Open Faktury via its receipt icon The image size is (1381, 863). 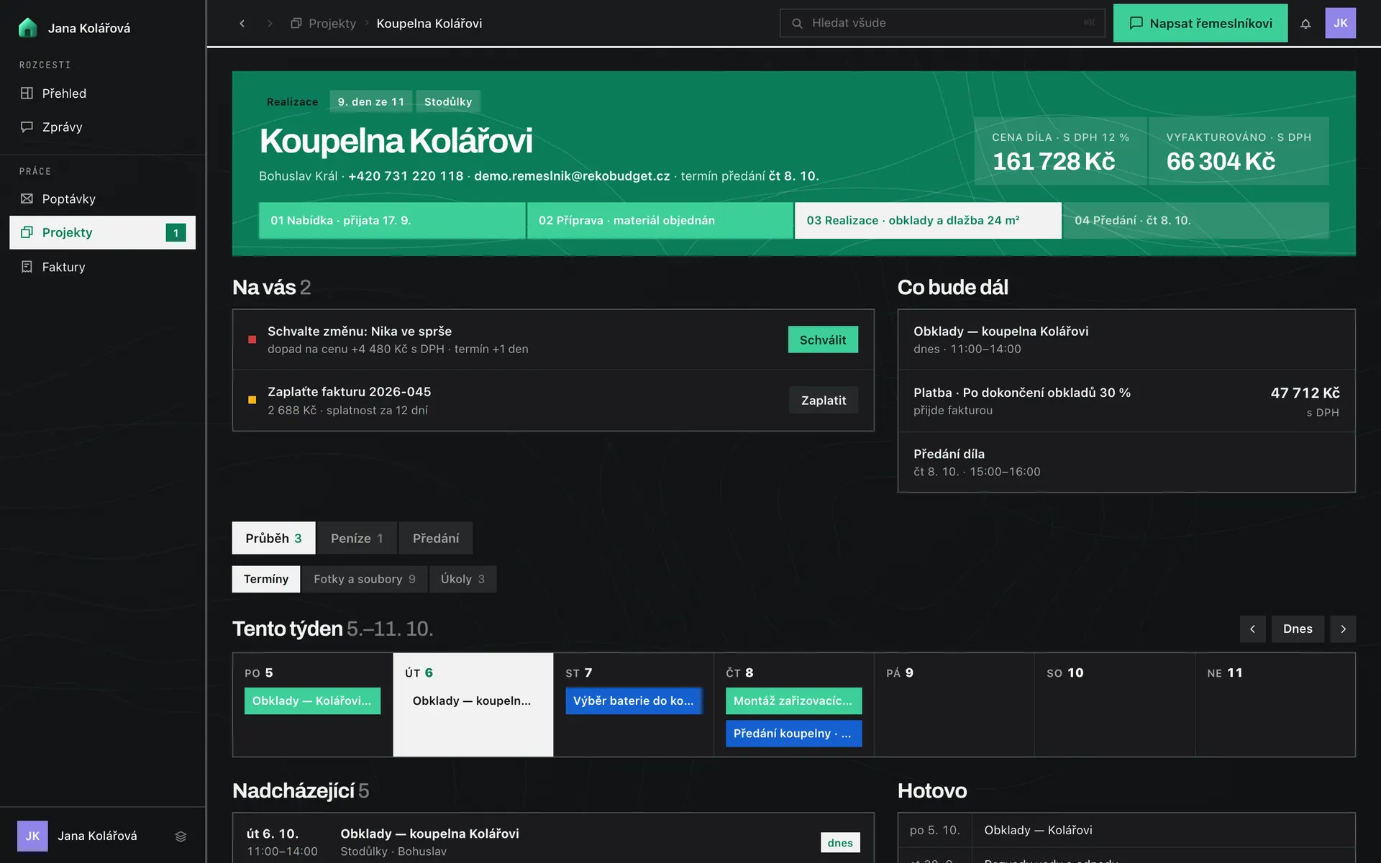pyautogui.click(x=27, y=267)
